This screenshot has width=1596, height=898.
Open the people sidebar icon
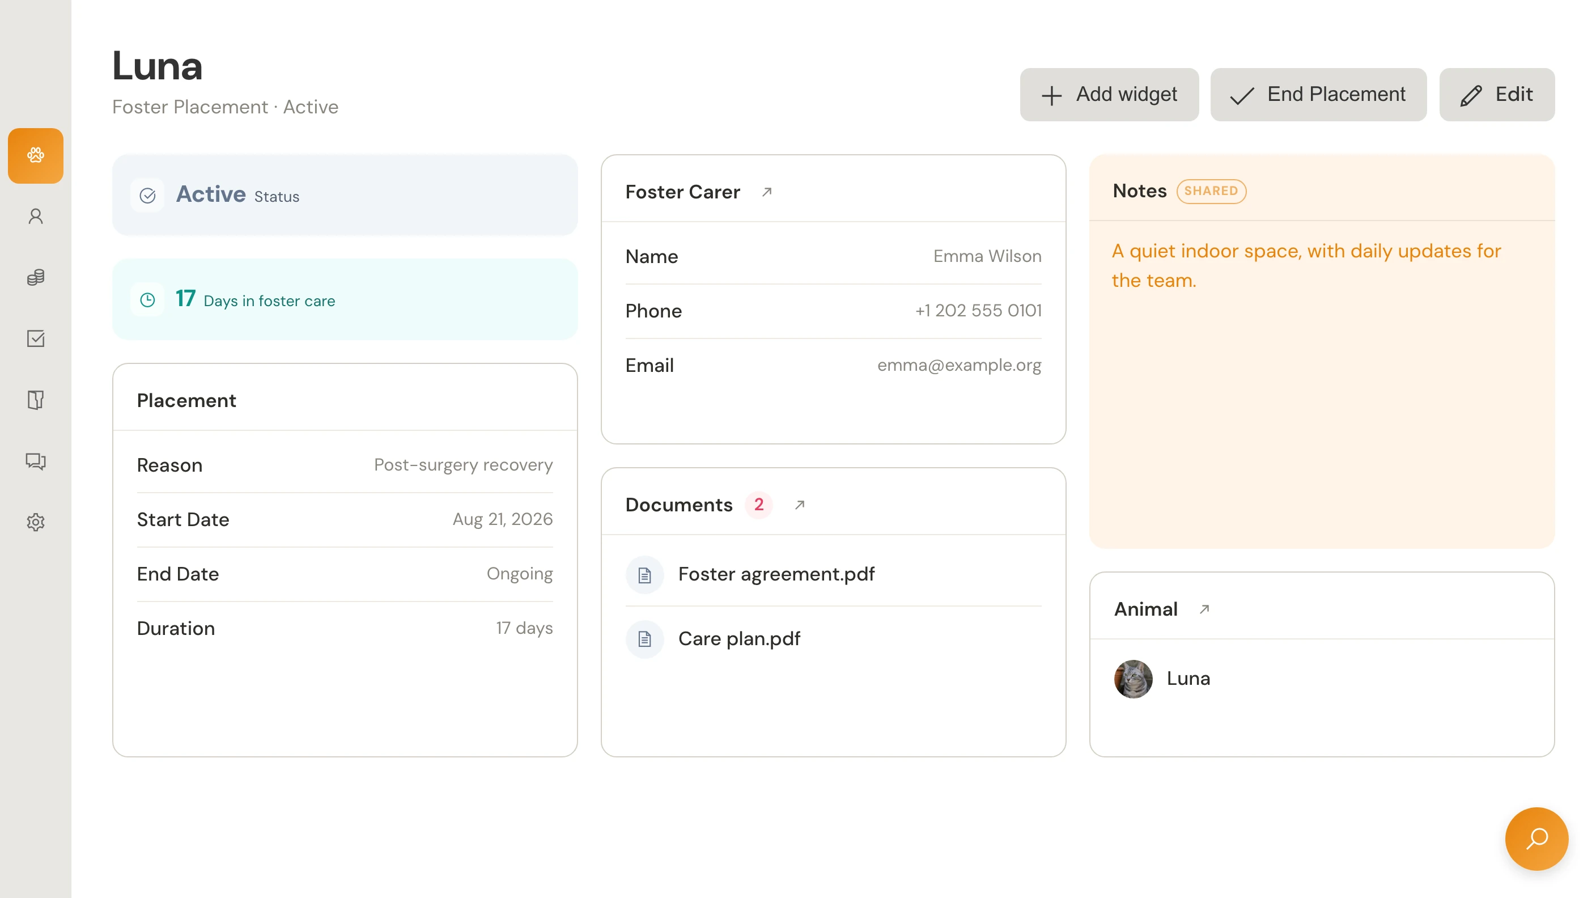[35, 217]
